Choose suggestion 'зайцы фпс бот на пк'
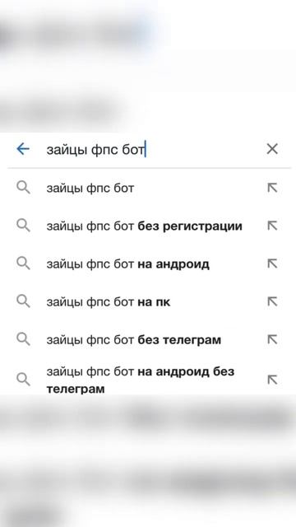 coord(109,302)
